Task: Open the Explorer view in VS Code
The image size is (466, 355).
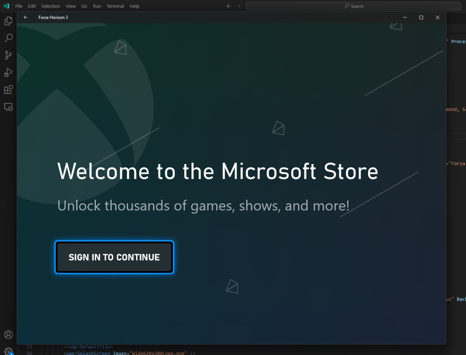Action: coord(8,21)
